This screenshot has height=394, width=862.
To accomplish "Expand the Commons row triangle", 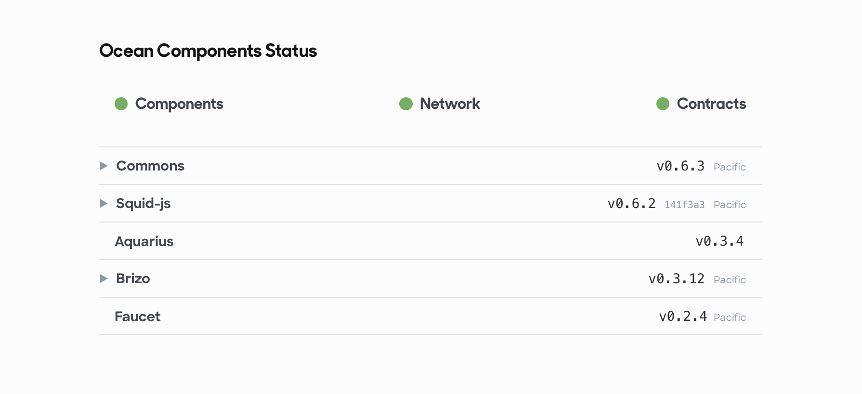I will coord(104,166).
